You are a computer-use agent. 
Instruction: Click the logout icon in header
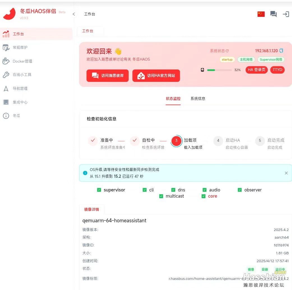click(286, 14)
